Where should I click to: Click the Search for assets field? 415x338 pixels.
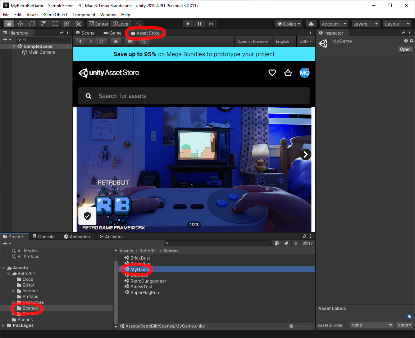(194, 96)
